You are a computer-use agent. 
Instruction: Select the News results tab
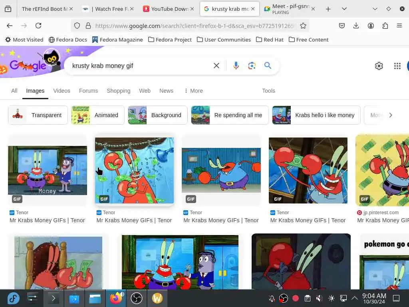tap(166, 91)
